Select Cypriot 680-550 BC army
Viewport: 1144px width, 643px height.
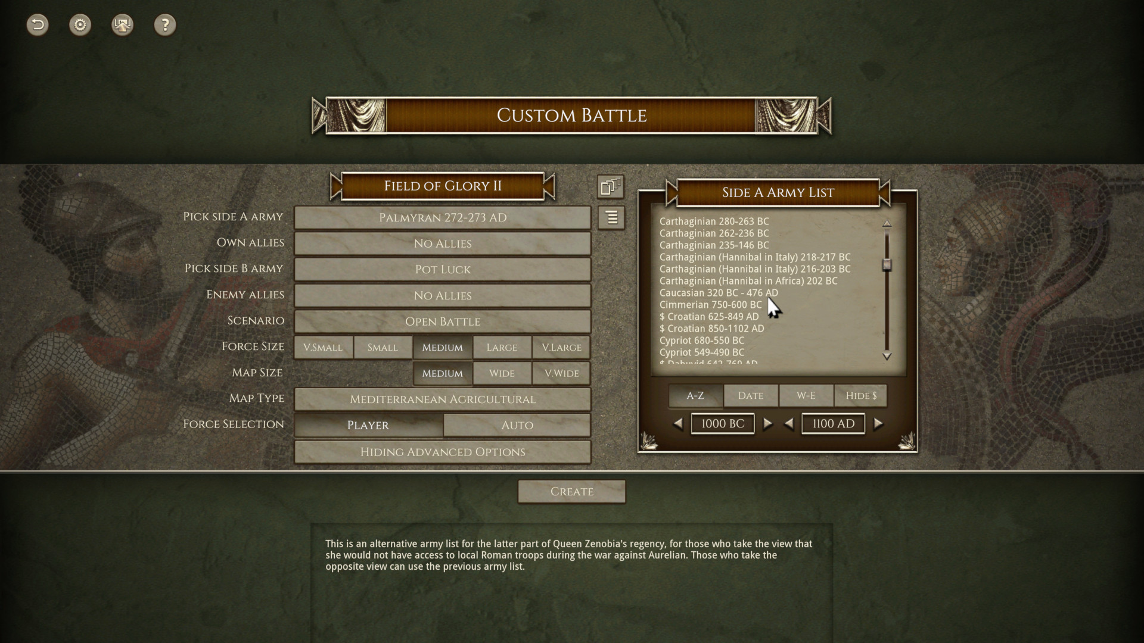pyautogui.click(x=701, y=341)
